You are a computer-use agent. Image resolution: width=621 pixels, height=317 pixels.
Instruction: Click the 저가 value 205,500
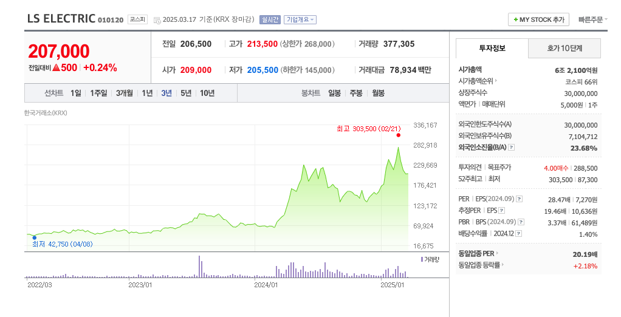[262, 70]
